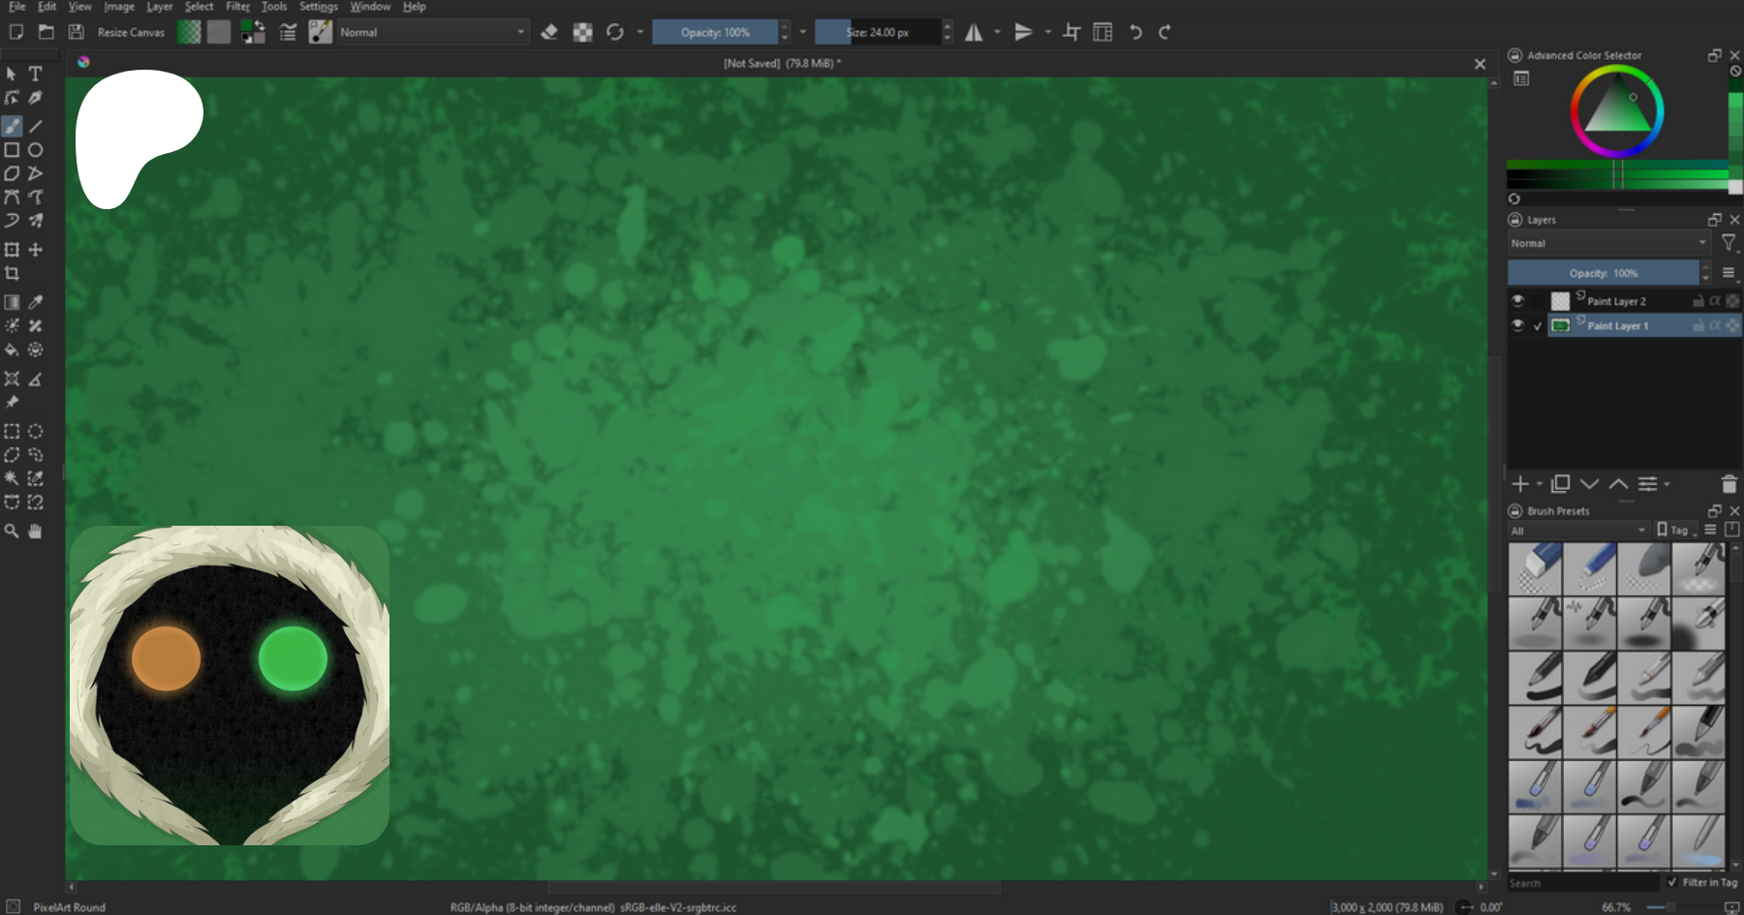Viewport: 1744px width, 915px height.
Task: Select the Zoom magnifier tool
Action: [12, 531]
